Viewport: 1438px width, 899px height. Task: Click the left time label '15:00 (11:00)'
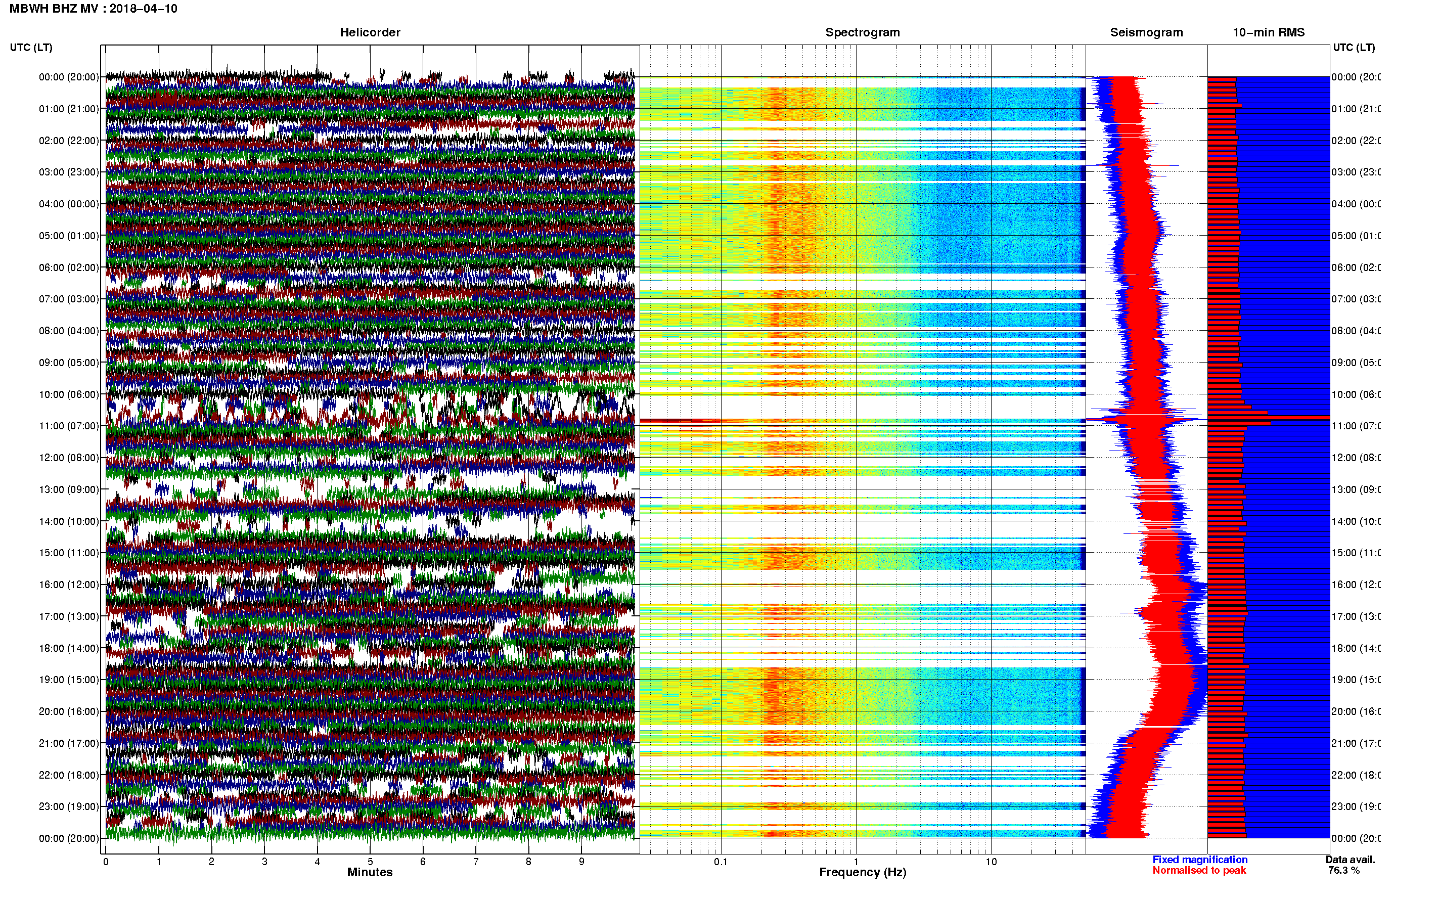pyautogui.click(x=69, y=552)
